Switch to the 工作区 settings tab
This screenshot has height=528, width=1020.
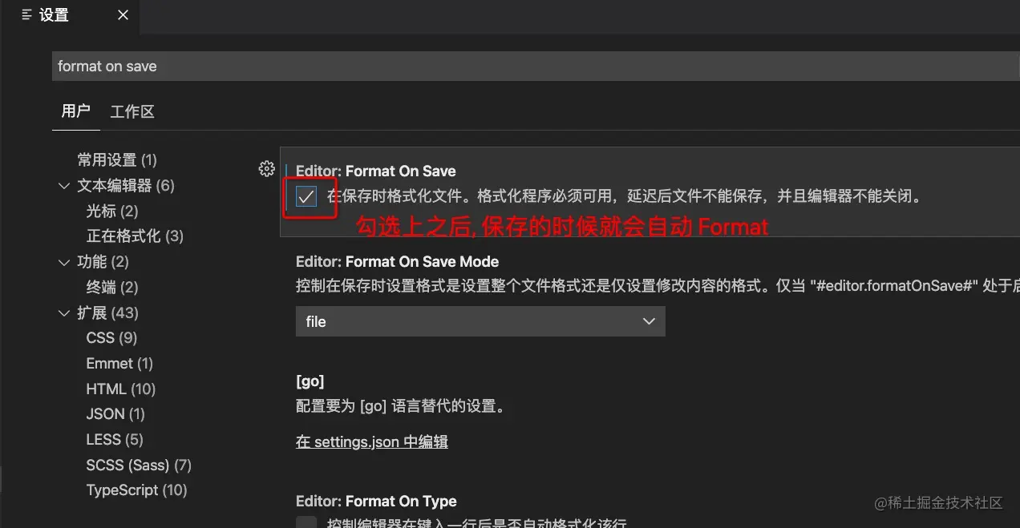[132, 112]
